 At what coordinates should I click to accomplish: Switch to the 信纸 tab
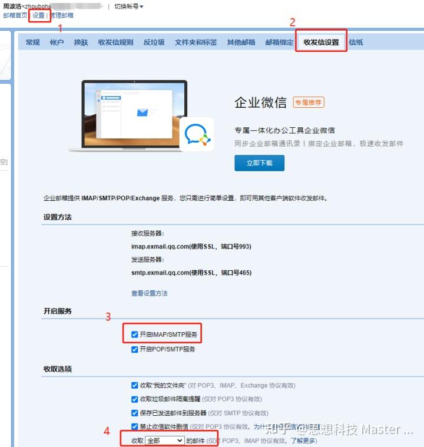356,42
